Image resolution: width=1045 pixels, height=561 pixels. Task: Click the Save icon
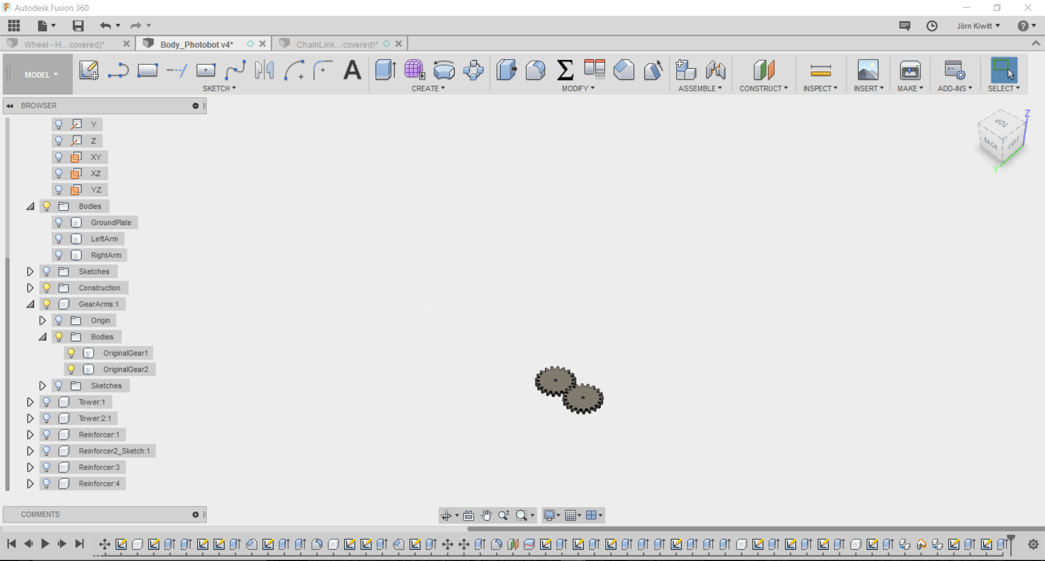pyautogui.click(x=78, y=26)
